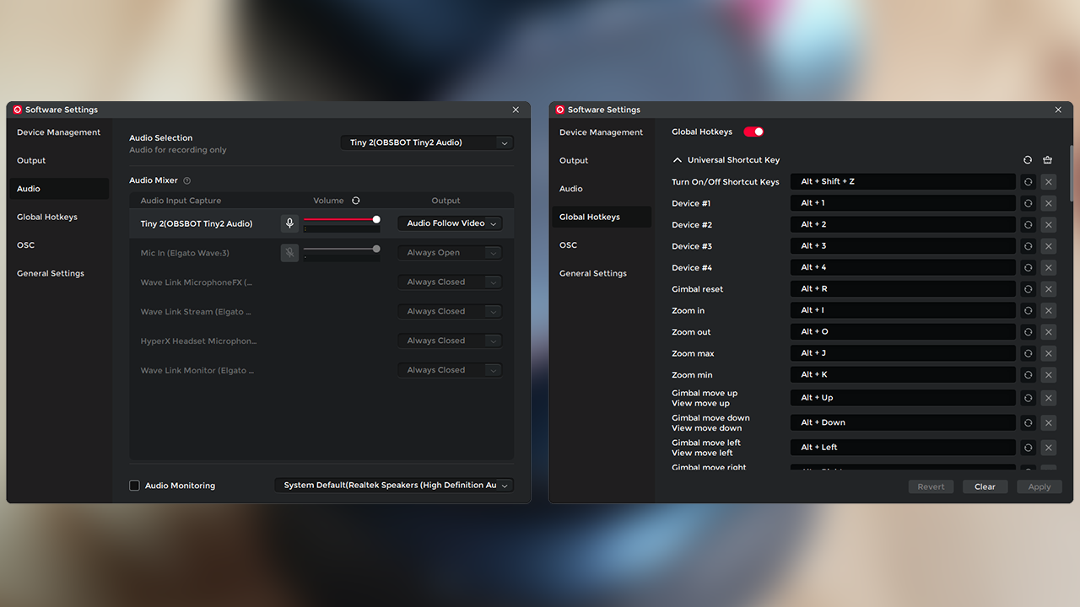Click the Zoom out hotkey field
The width and height of the screenshot is (1080, 607).
[x=903, y=332]
